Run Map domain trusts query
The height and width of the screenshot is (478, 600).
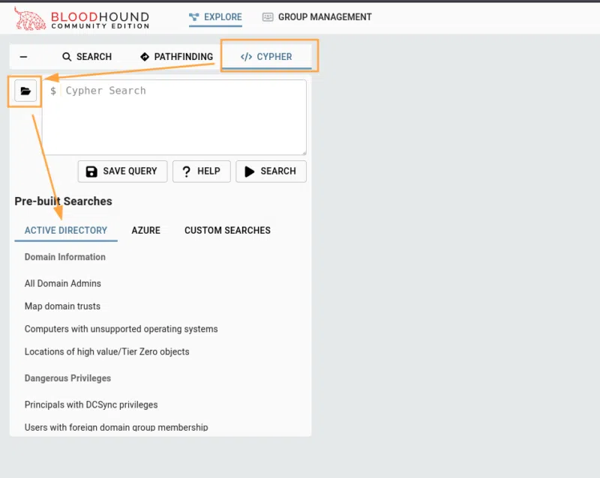click(62, 306)
